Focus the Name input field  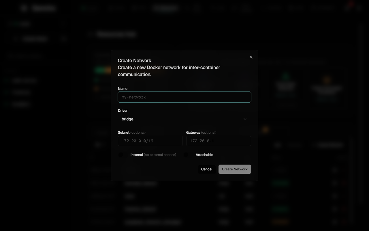(x=184, y=97)
